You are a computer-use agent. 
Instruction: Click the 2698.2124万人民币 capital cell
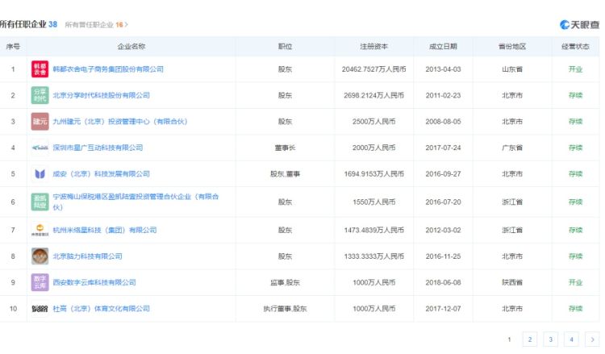click(x=373, y=95)
